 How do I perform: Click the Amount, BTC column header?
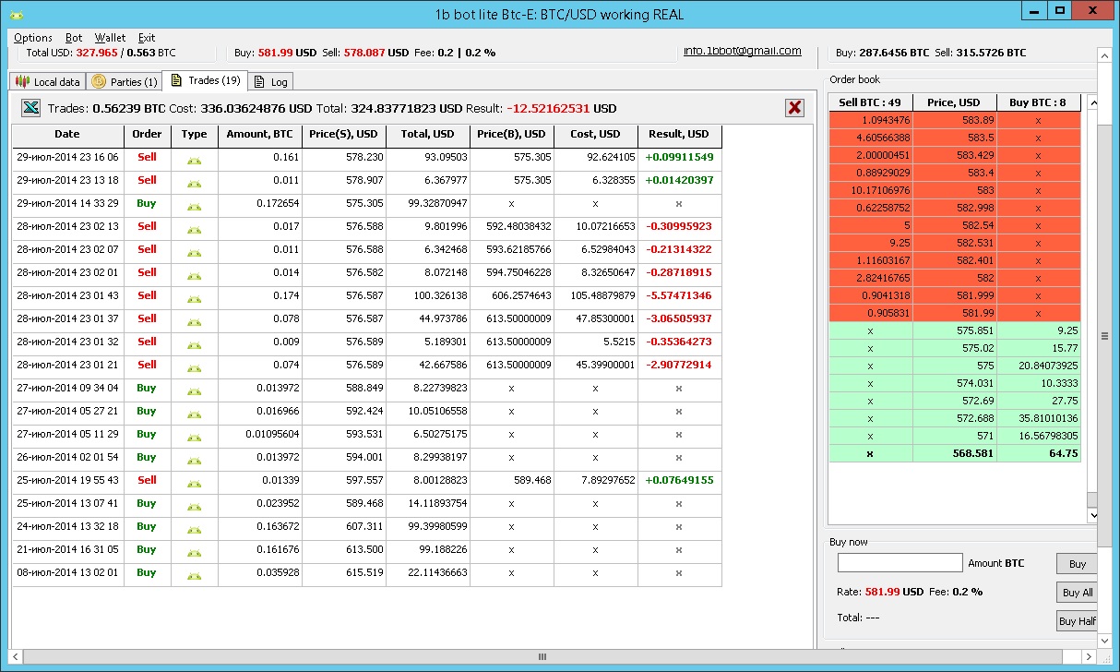(260, 135)
